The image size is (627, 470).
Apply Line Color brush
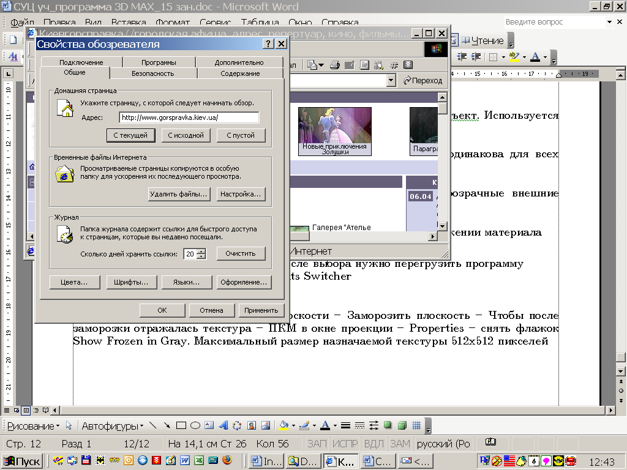coord(304,426)
